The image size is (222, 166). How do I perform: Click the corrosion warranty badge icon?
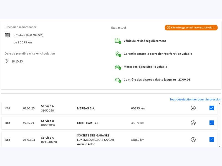118,54
